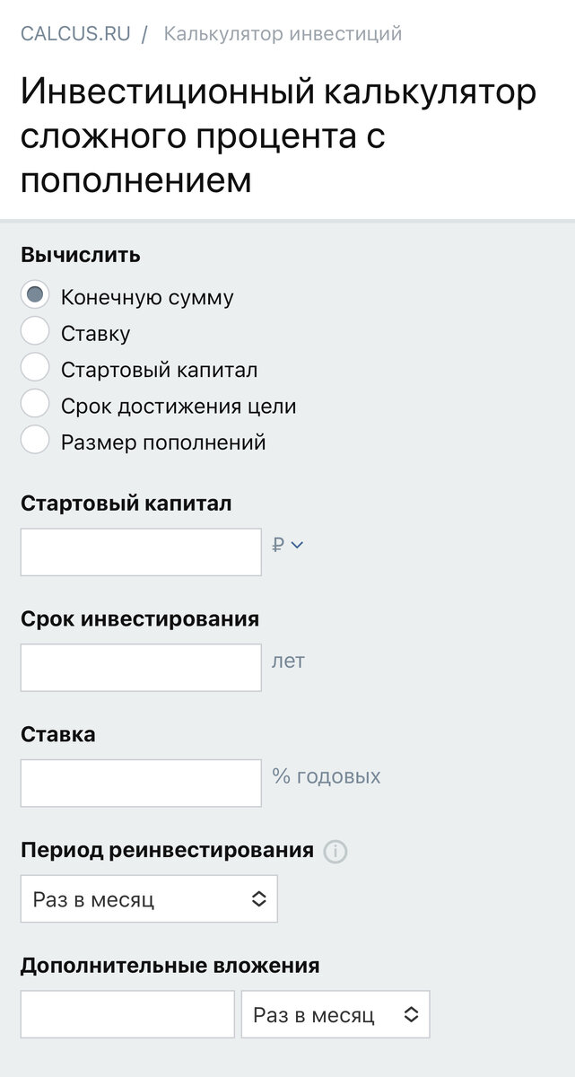Click the up-down arrows on Раз в месяц selector
Image resolution: width=575 pixels, height=1077 pixels.
coord(259,897)
